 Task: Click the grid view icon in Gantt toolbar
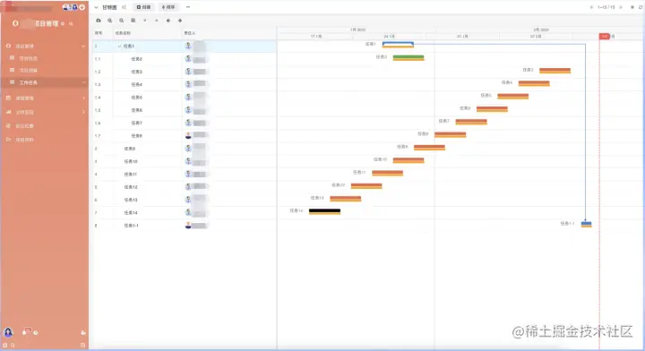(x=133, y=20)
